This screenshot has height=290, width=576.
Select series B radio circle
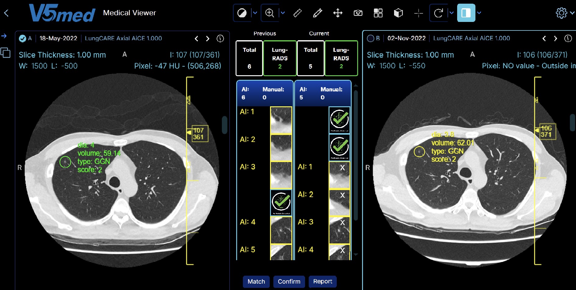[370, 38]
